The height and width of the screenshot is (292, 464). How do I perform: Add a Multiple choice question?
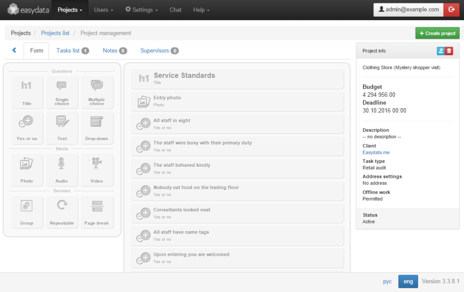pos(97,92)
